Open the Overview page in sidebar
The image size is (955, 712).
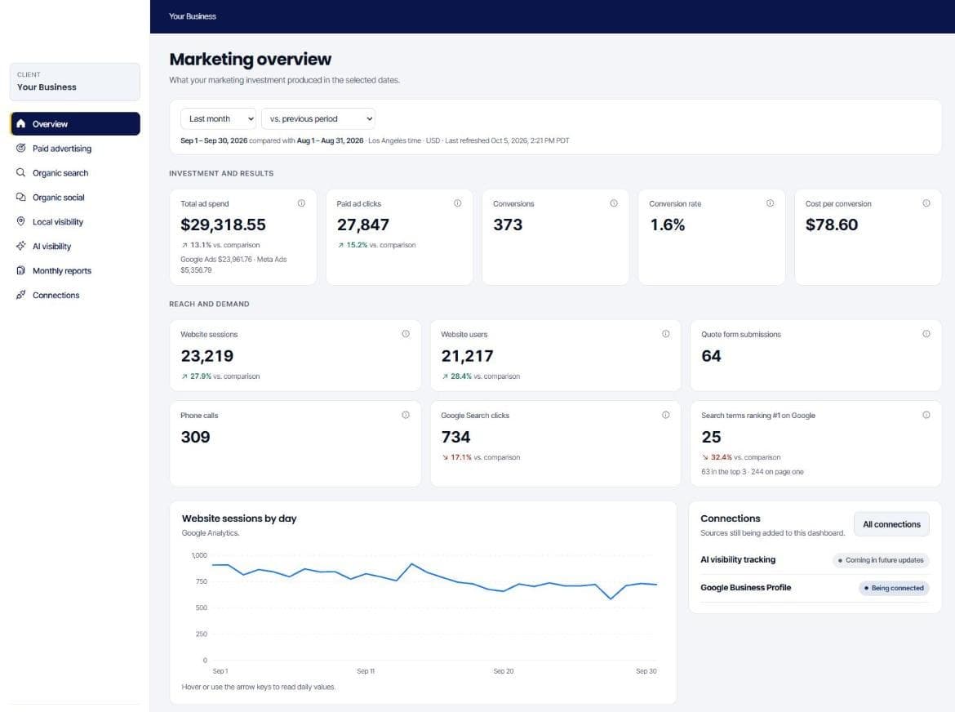coord(75,123)
